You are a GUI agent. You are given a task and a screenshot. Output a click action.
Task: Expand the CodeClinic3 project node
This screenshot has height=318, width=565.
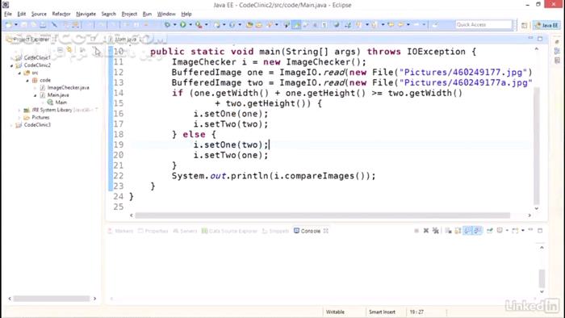(11, 125)
